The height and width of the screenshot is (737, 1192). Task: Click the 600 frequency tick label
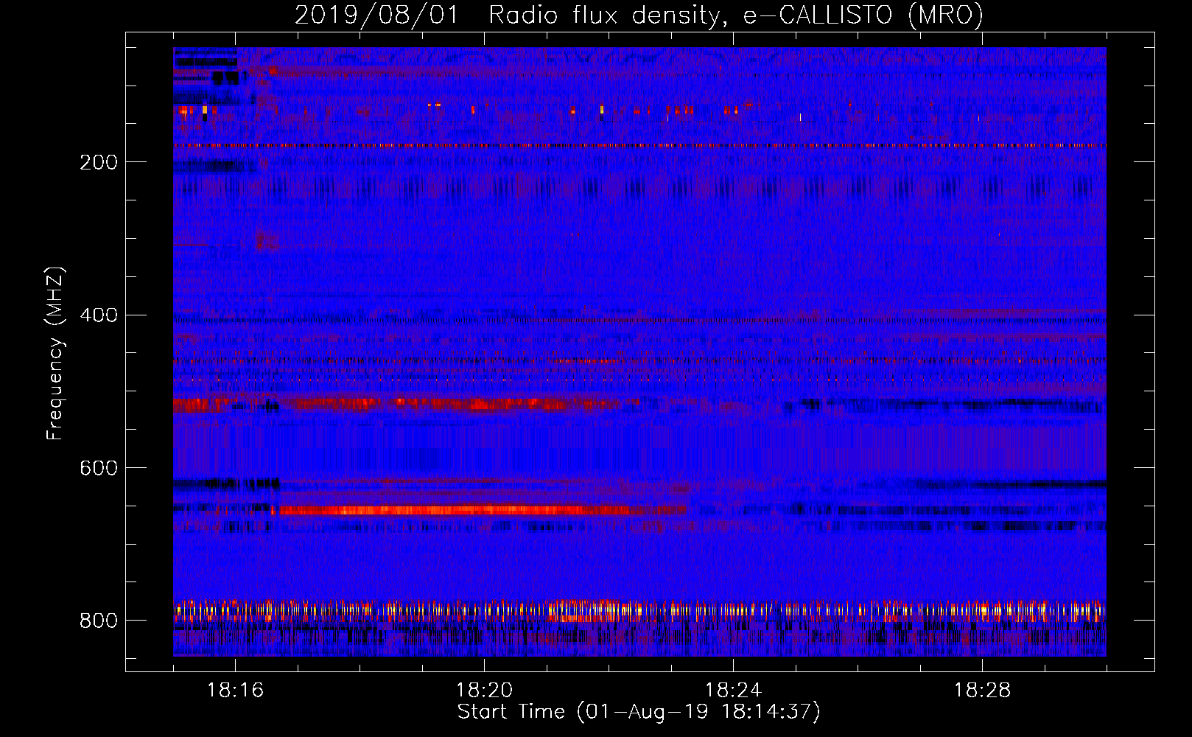[x=99, y=468]
